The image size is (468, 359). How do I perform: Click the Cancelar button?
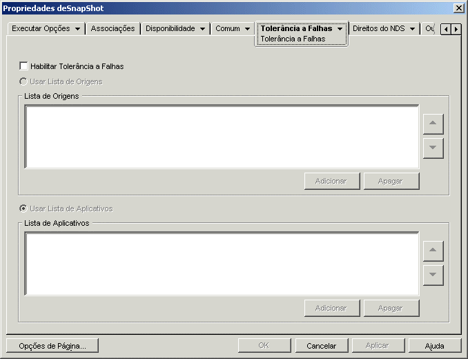(322, 346)
